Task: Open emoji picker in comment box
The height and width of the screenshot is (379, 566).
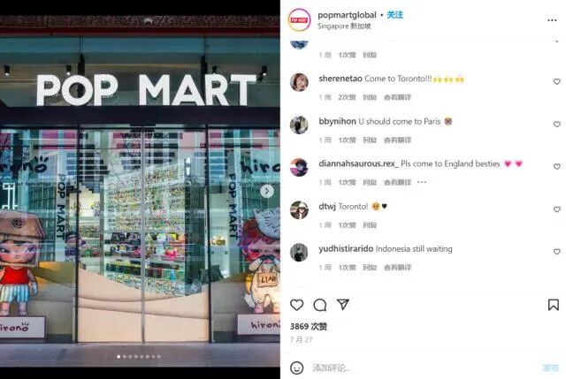Action: point(297,368)
